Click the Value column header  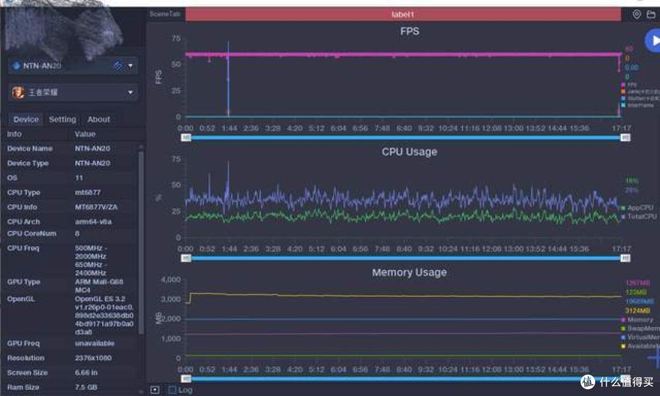pyautogui.click(x=85, y=134)
